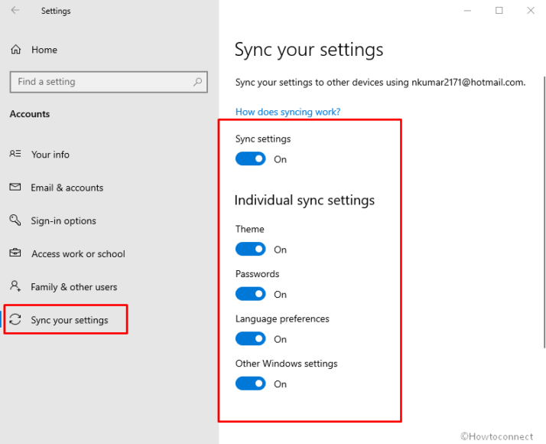546x444 pixels.
Task: Click the search magnifier icon
Action: [197, 82]
